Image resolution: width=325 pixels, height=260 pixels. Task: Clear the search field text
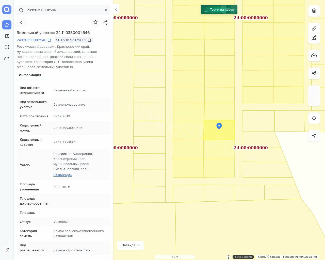(106, 10)
